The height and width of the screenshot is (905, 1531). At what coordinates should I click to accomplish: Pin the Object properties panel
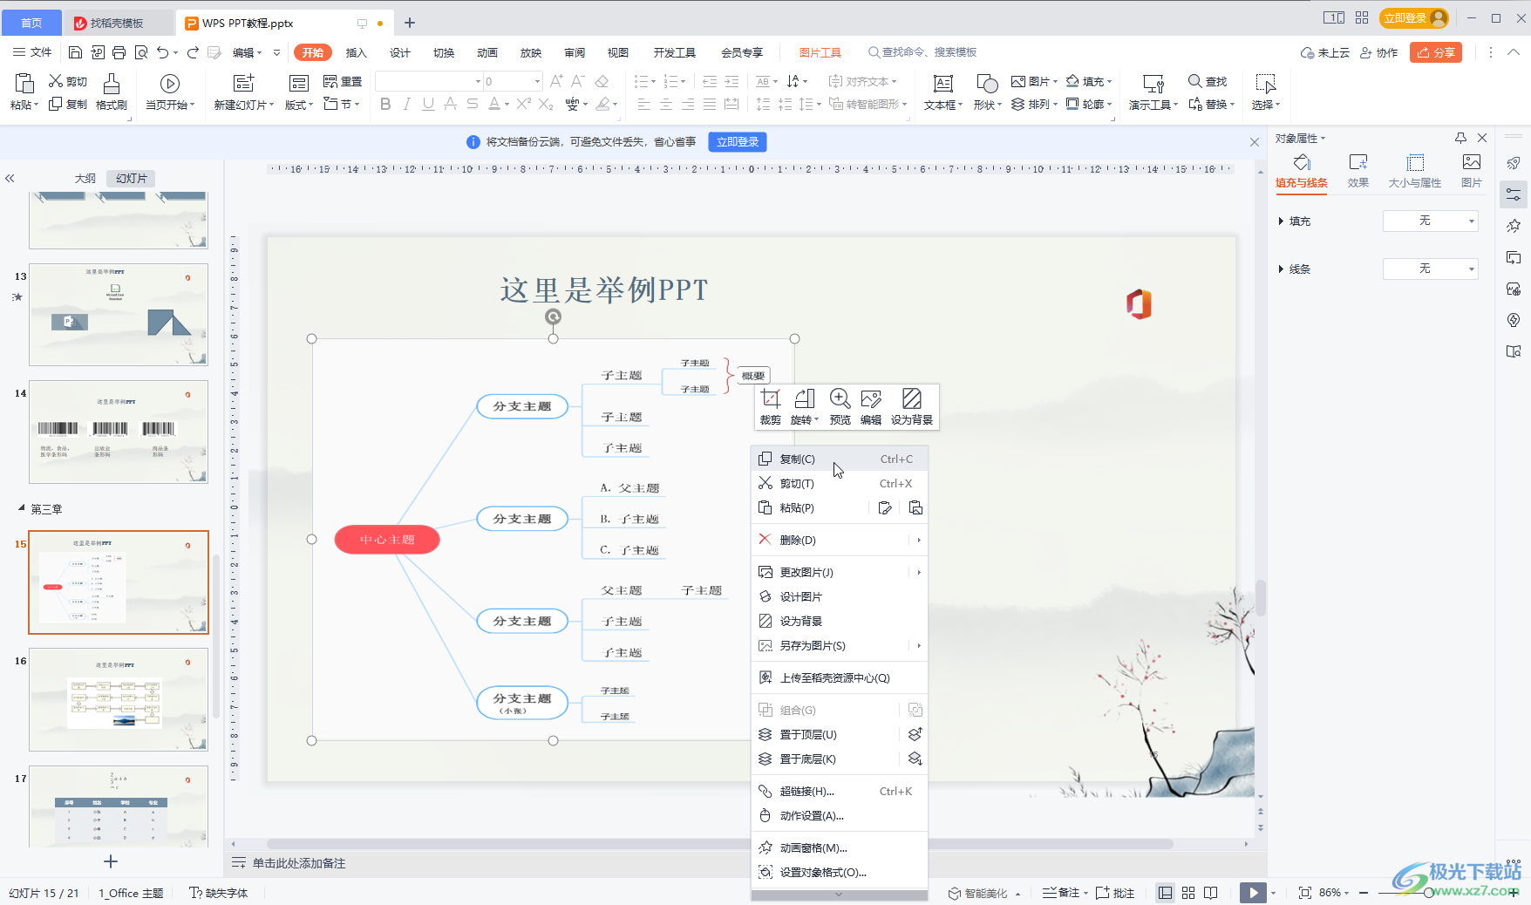1461,138
